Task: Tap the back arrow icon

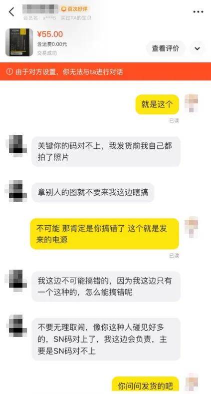Action: (12, 12)
